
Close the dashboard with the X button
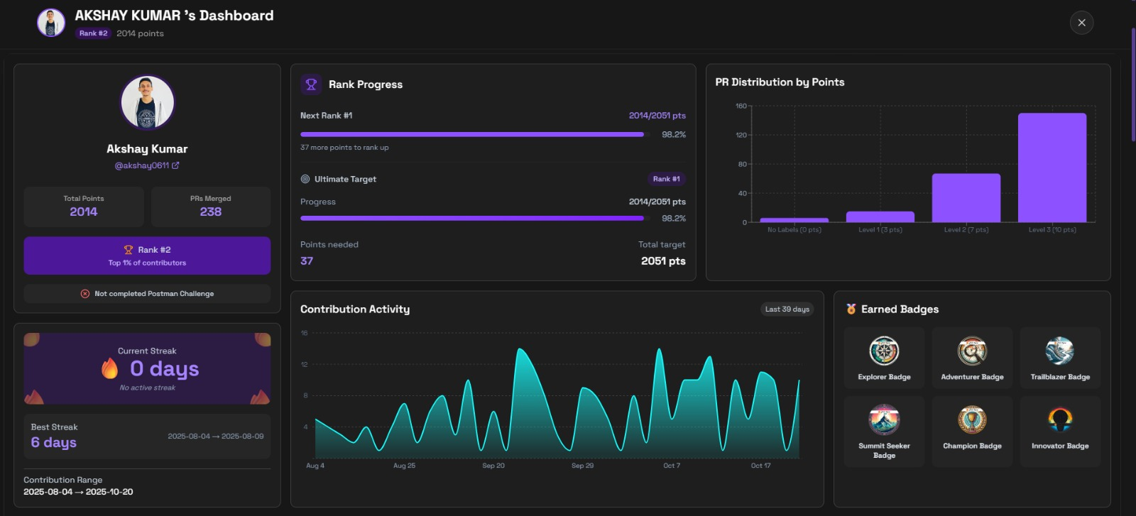pyautogui.click(x=1081, y=23)
